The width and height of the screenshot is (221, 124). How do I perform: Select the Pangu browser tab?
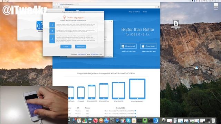[68, 4]
